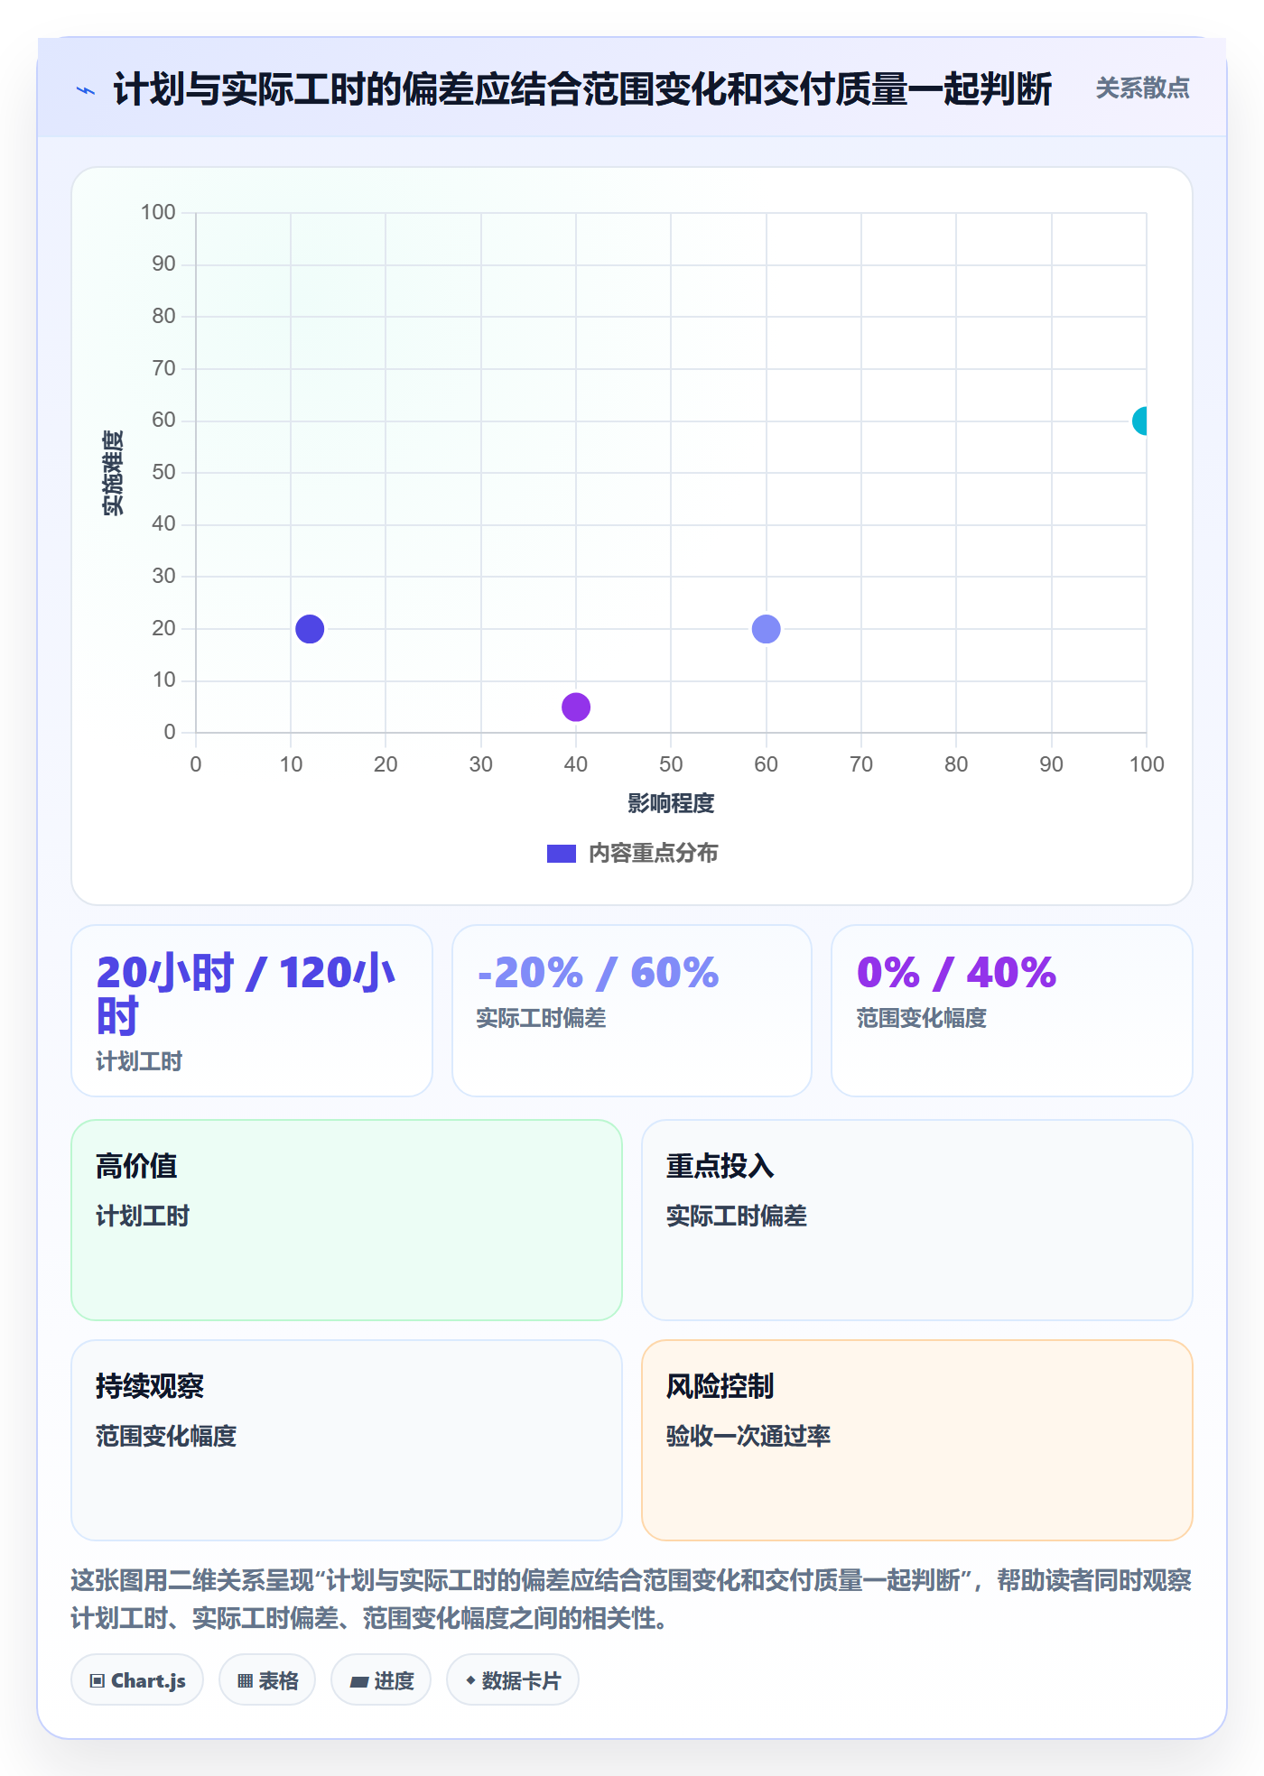Click the Chart.js tag
The width and height of the screenshot is (1264, 1776).
137,1680
